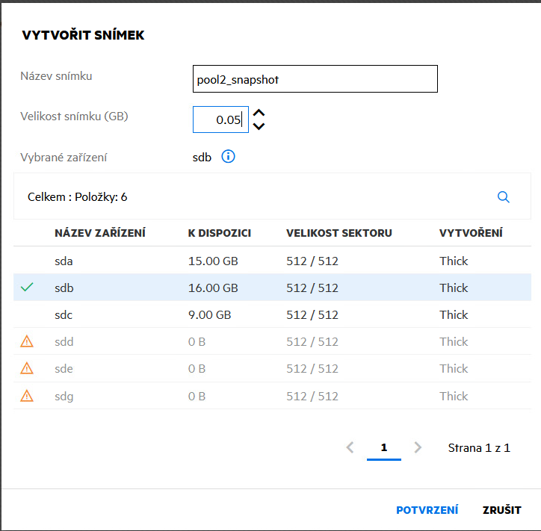Image resolution: width=541 pixels, height=531 pixels.
Task: Open the device list search
Action: click(x=504, y=197)
